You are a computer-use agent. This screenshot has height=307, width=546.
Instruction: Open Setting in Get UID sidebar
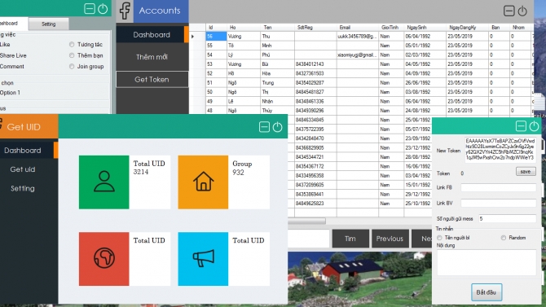tap(23, 189)
